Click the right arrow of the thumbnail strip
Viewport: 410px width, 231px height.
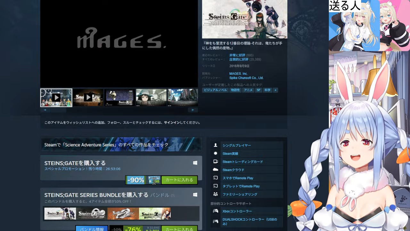pos(193,110)
